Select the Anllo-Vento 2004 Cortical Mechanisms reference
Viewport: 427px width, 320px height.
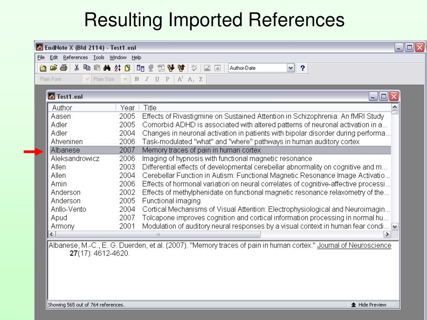[x=220, y=209]
